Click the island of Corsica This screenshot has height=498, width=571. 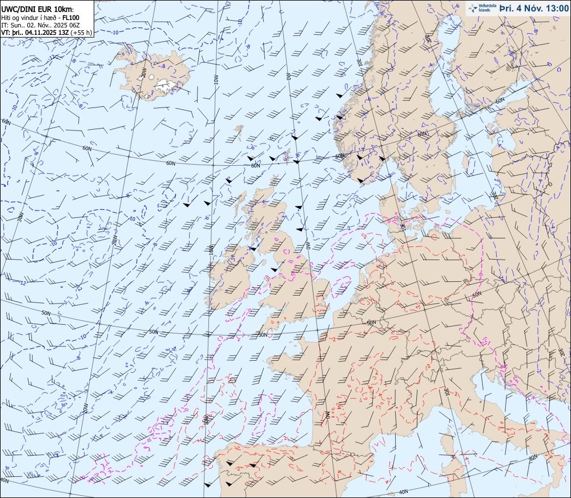[x=448, y=442]
